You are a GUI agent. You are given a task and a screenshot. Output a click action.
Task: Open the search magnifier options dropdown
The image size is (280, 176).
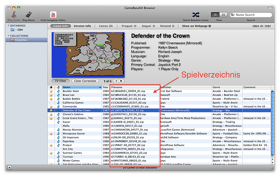point(233,15)
